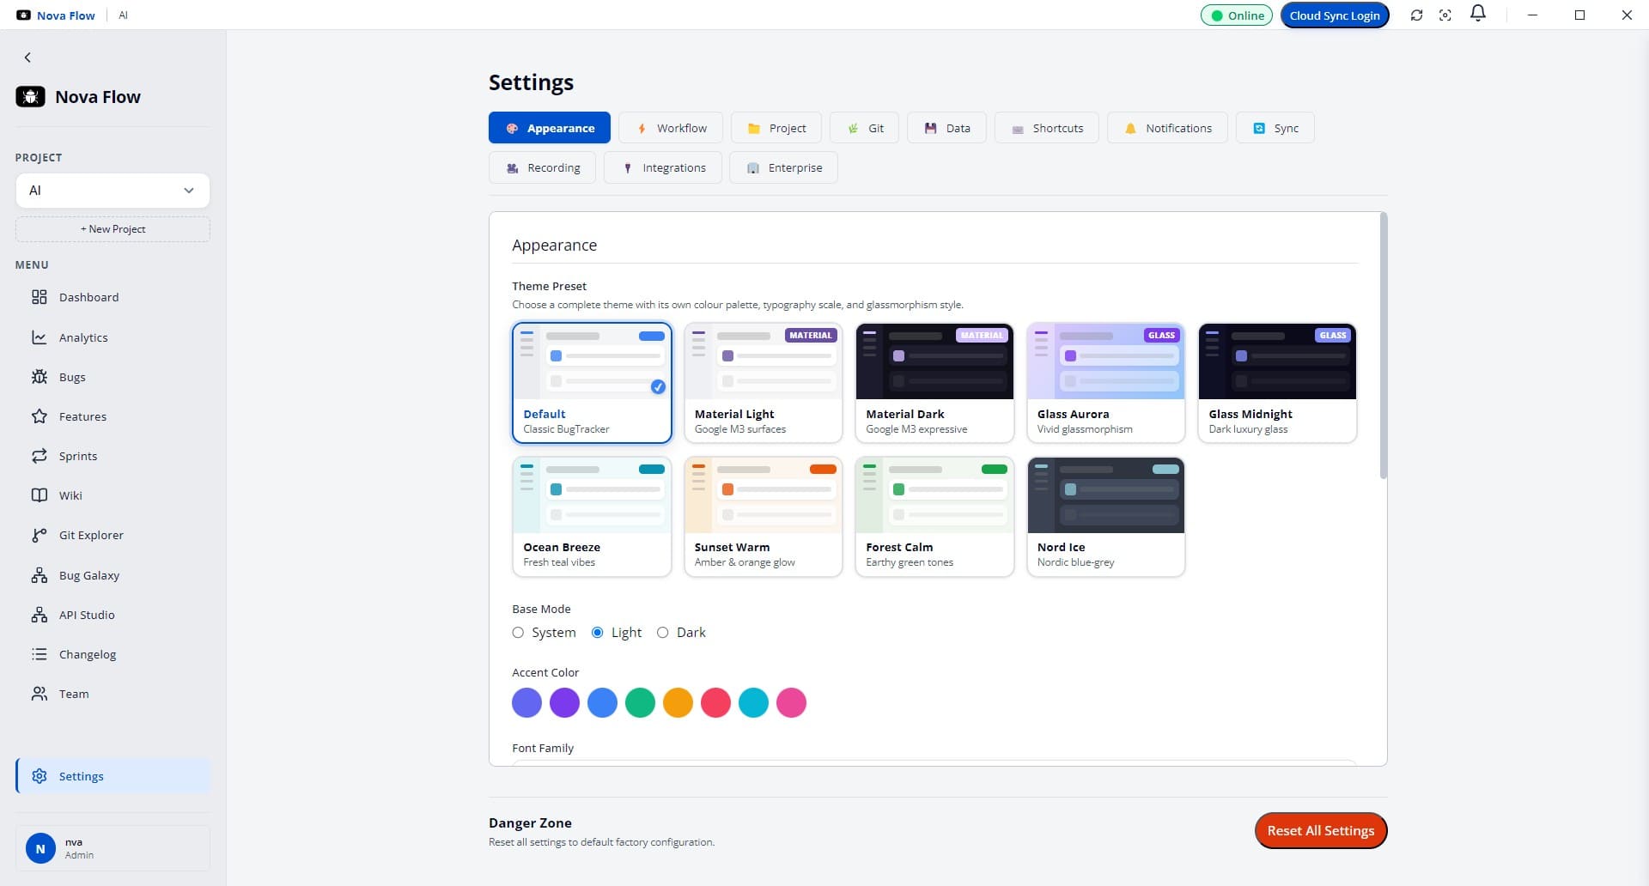Screen dimensions: 1649x886
Task: Click the Cloud Sync Login button
Action: coord(1335,15)
